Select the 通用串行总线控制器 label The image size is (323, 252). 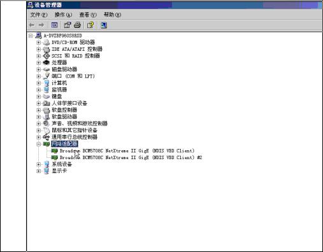[x=75, y=137]
